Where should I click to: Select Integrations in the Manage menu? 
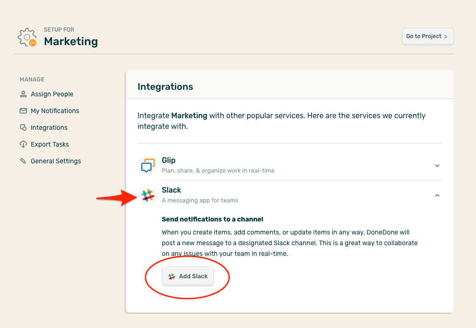49,127
